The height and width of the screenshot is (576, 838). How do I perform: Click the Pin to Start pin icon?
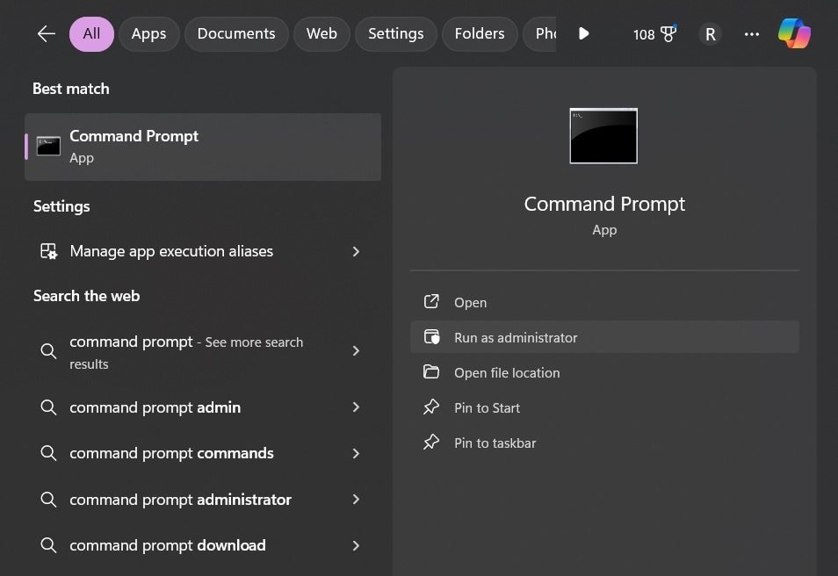coord(431,407)
